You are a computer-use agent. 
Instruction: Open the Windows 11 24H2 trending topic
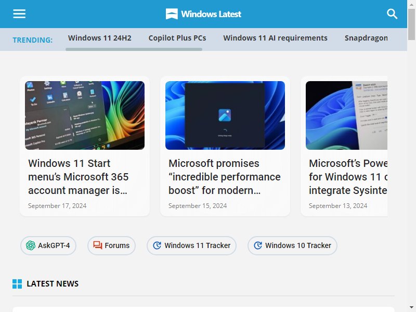click(x=99, y=38)
